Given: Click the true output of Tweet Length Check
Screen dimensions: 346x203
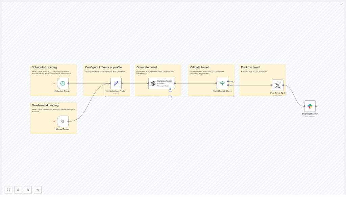Looking at the screenshot, I should [x=228, y=81].
